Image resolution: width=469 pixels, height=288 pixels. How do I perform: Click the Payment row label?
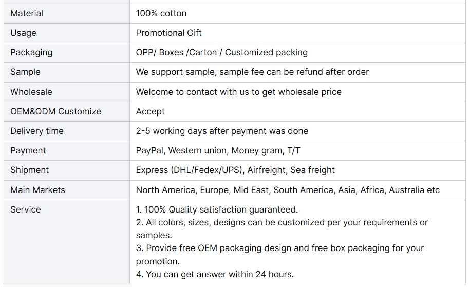[28, 150]
